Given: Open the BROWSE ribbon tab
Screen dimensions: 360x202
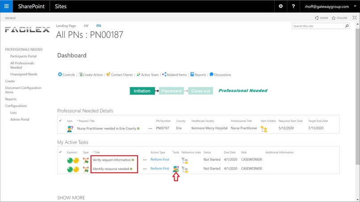Looking at the screenshot, I should coord(10,18).
